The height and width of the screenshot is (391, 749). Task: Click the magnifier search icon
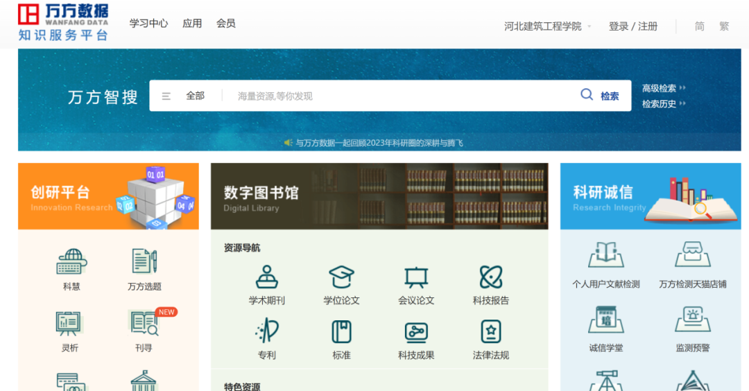[587, 94]
